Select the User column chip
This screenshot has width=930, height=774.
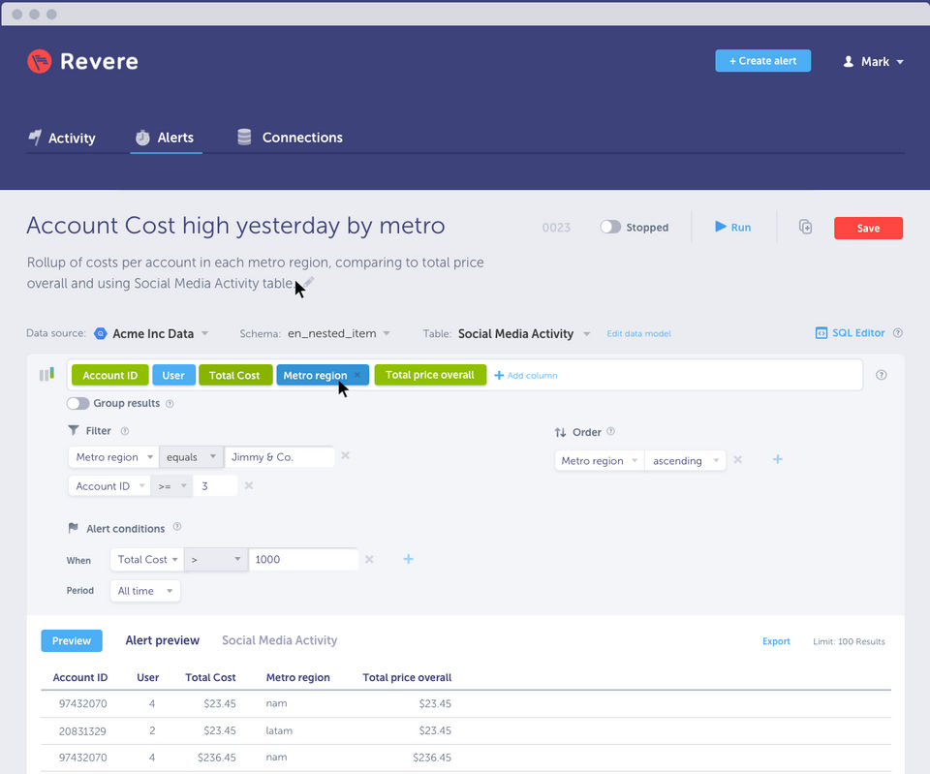[173, 375]
